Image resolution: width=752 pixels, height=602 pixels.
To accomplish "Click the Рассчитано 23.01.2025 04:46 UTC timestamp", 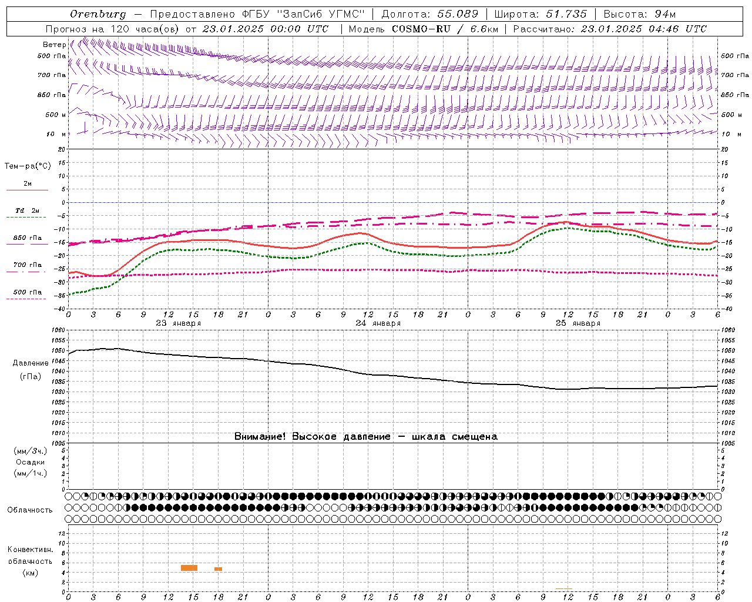I will click(x=610, y=29).
